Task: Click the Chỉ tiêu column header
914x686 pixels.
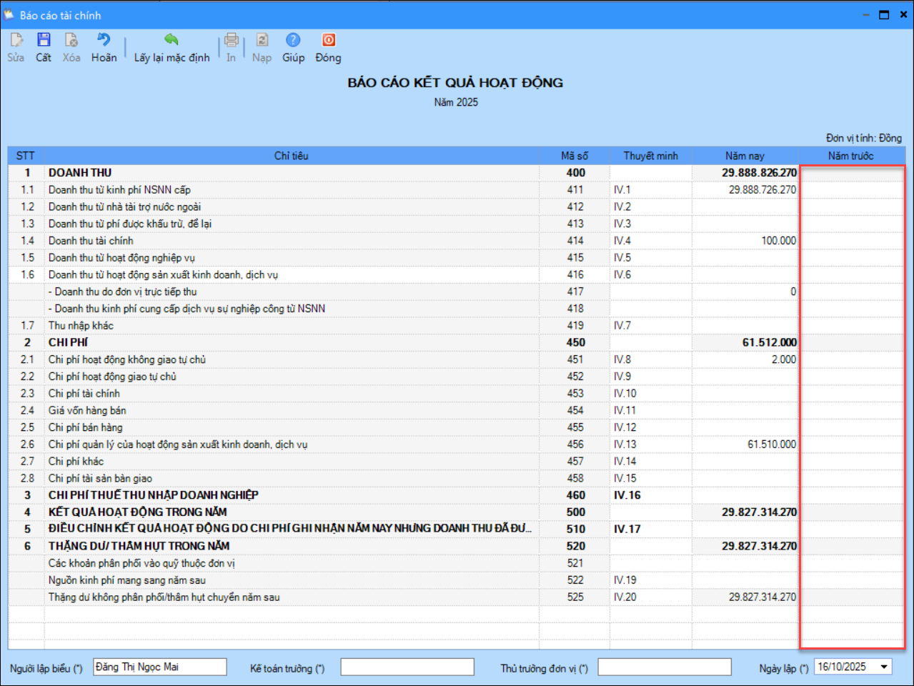Action: [291, 156]
